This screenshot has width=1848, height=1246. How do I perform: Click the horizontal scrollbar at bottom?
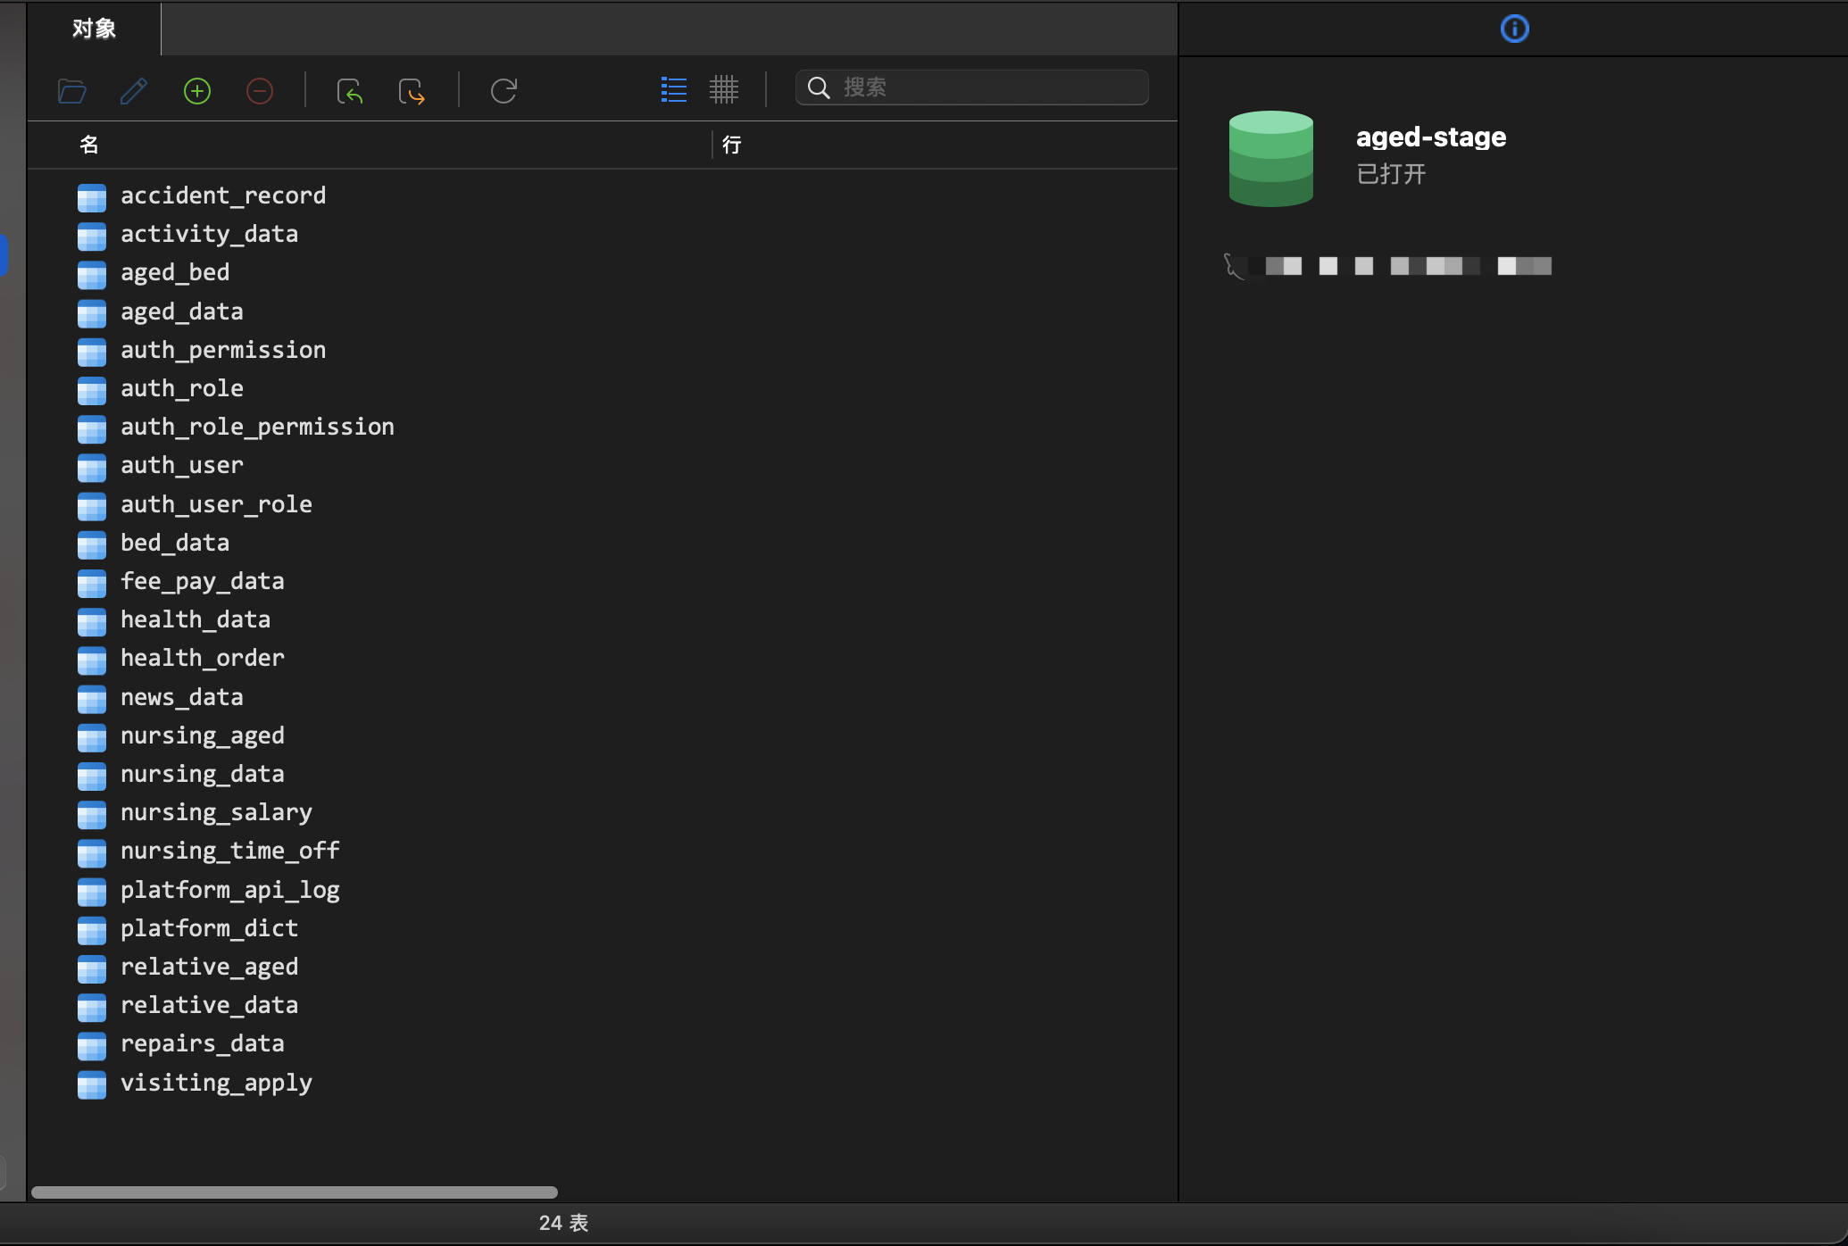tap(295, 1192)
